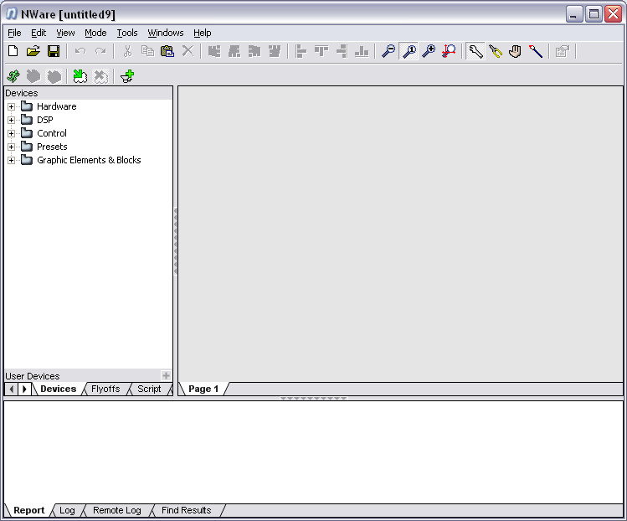Zoom in with plus magnifier
Screen dimensions: 627x521
[429, 51]
